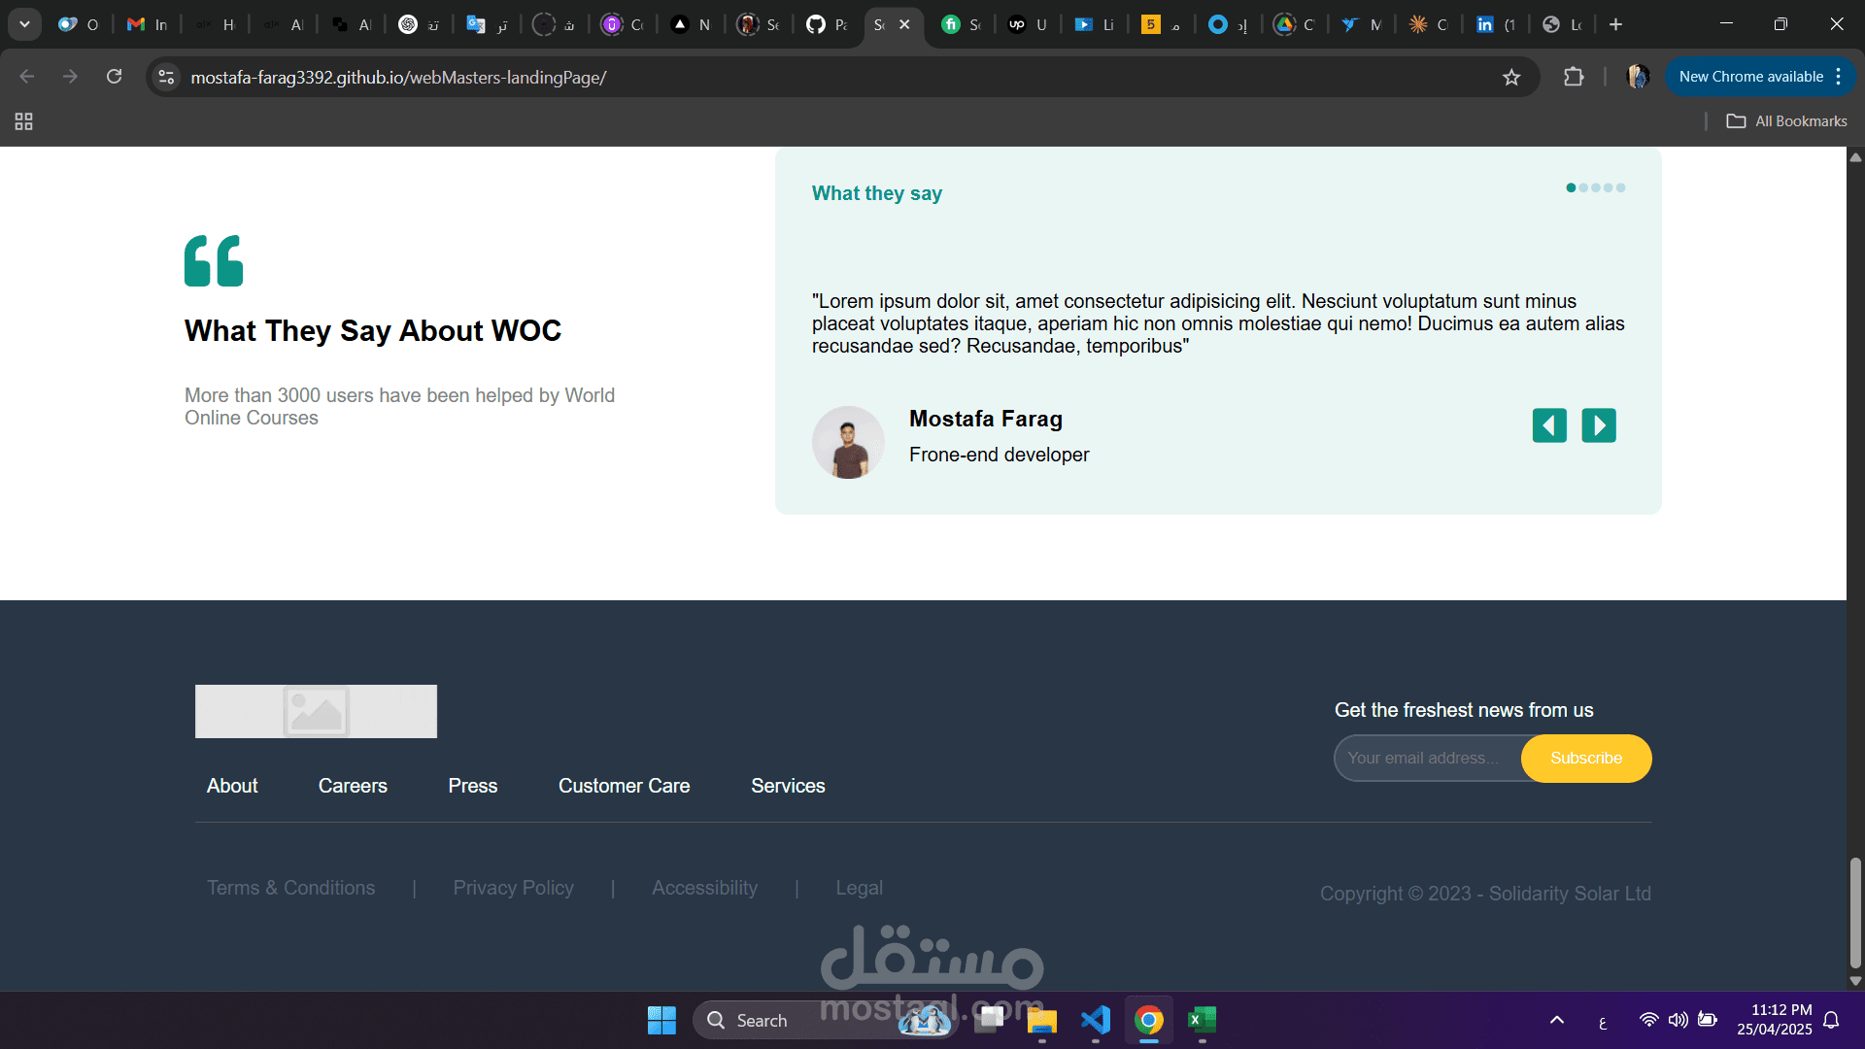Select the last testimonial slider dot

pyautogui.click(x=1620, y=187)
